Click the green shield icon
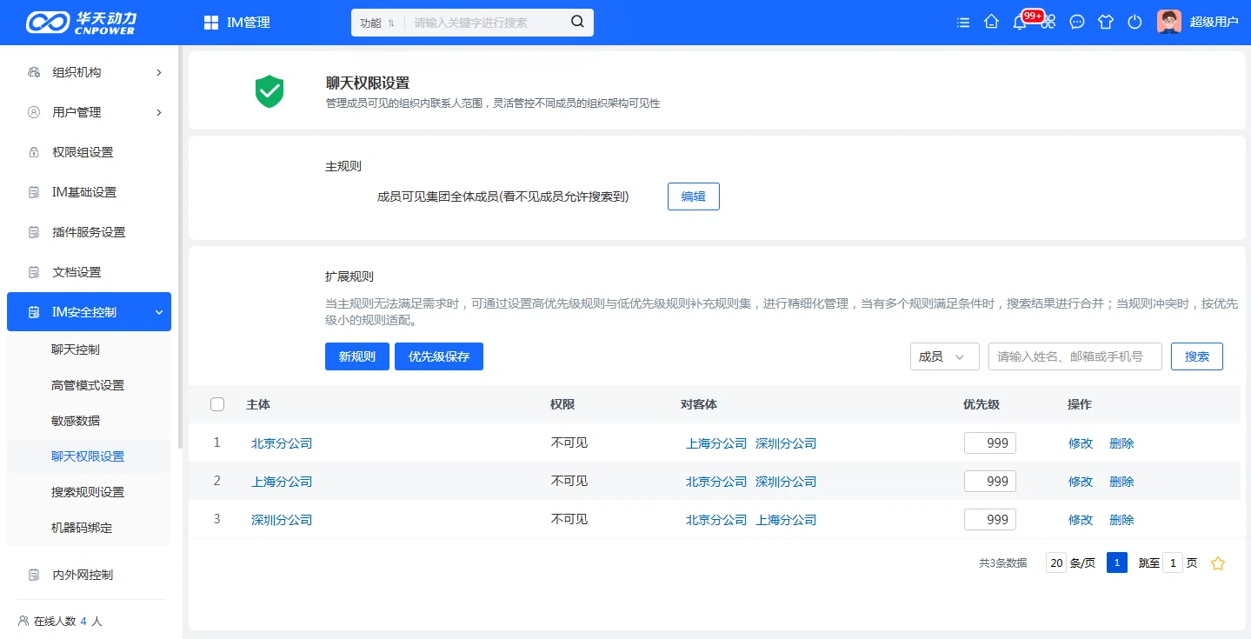The image size is (1251, 639). point(269,91)
